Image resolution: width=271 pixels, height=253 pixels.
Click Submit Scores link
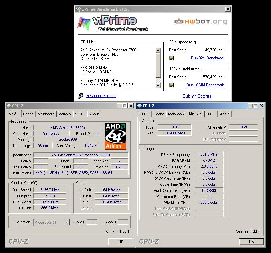click(x=197, y=96)
